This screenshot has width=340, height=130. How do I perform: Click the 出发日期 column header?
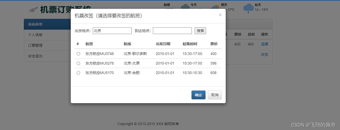click(x=163, y=44)
